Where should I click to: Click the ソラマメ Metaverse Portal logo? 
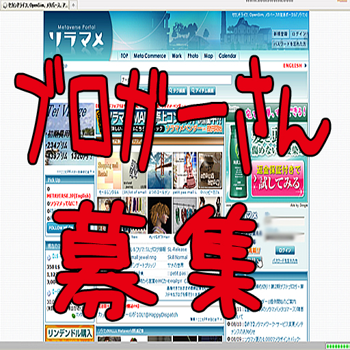point(77,36)
